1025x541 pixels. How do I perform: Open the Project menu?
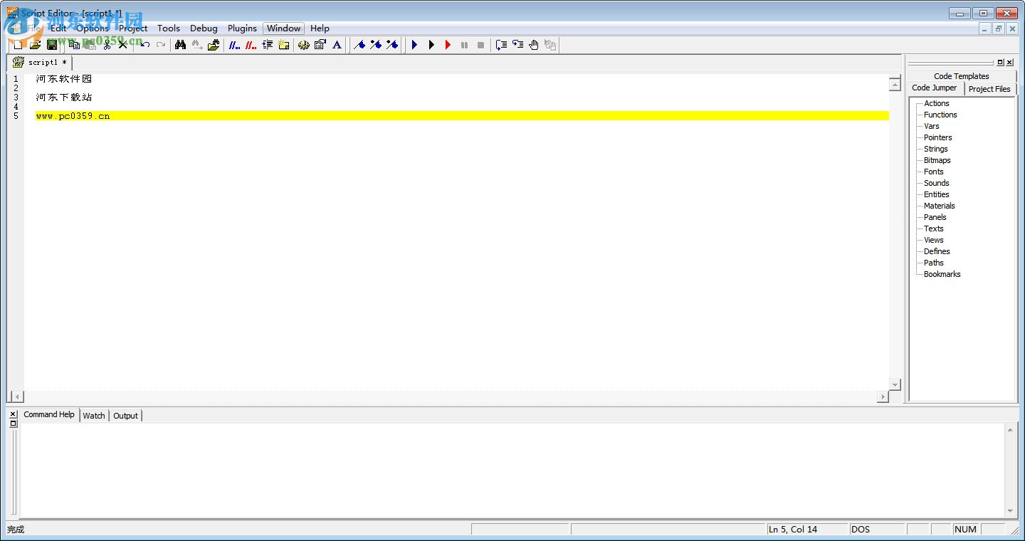[133, 28]
